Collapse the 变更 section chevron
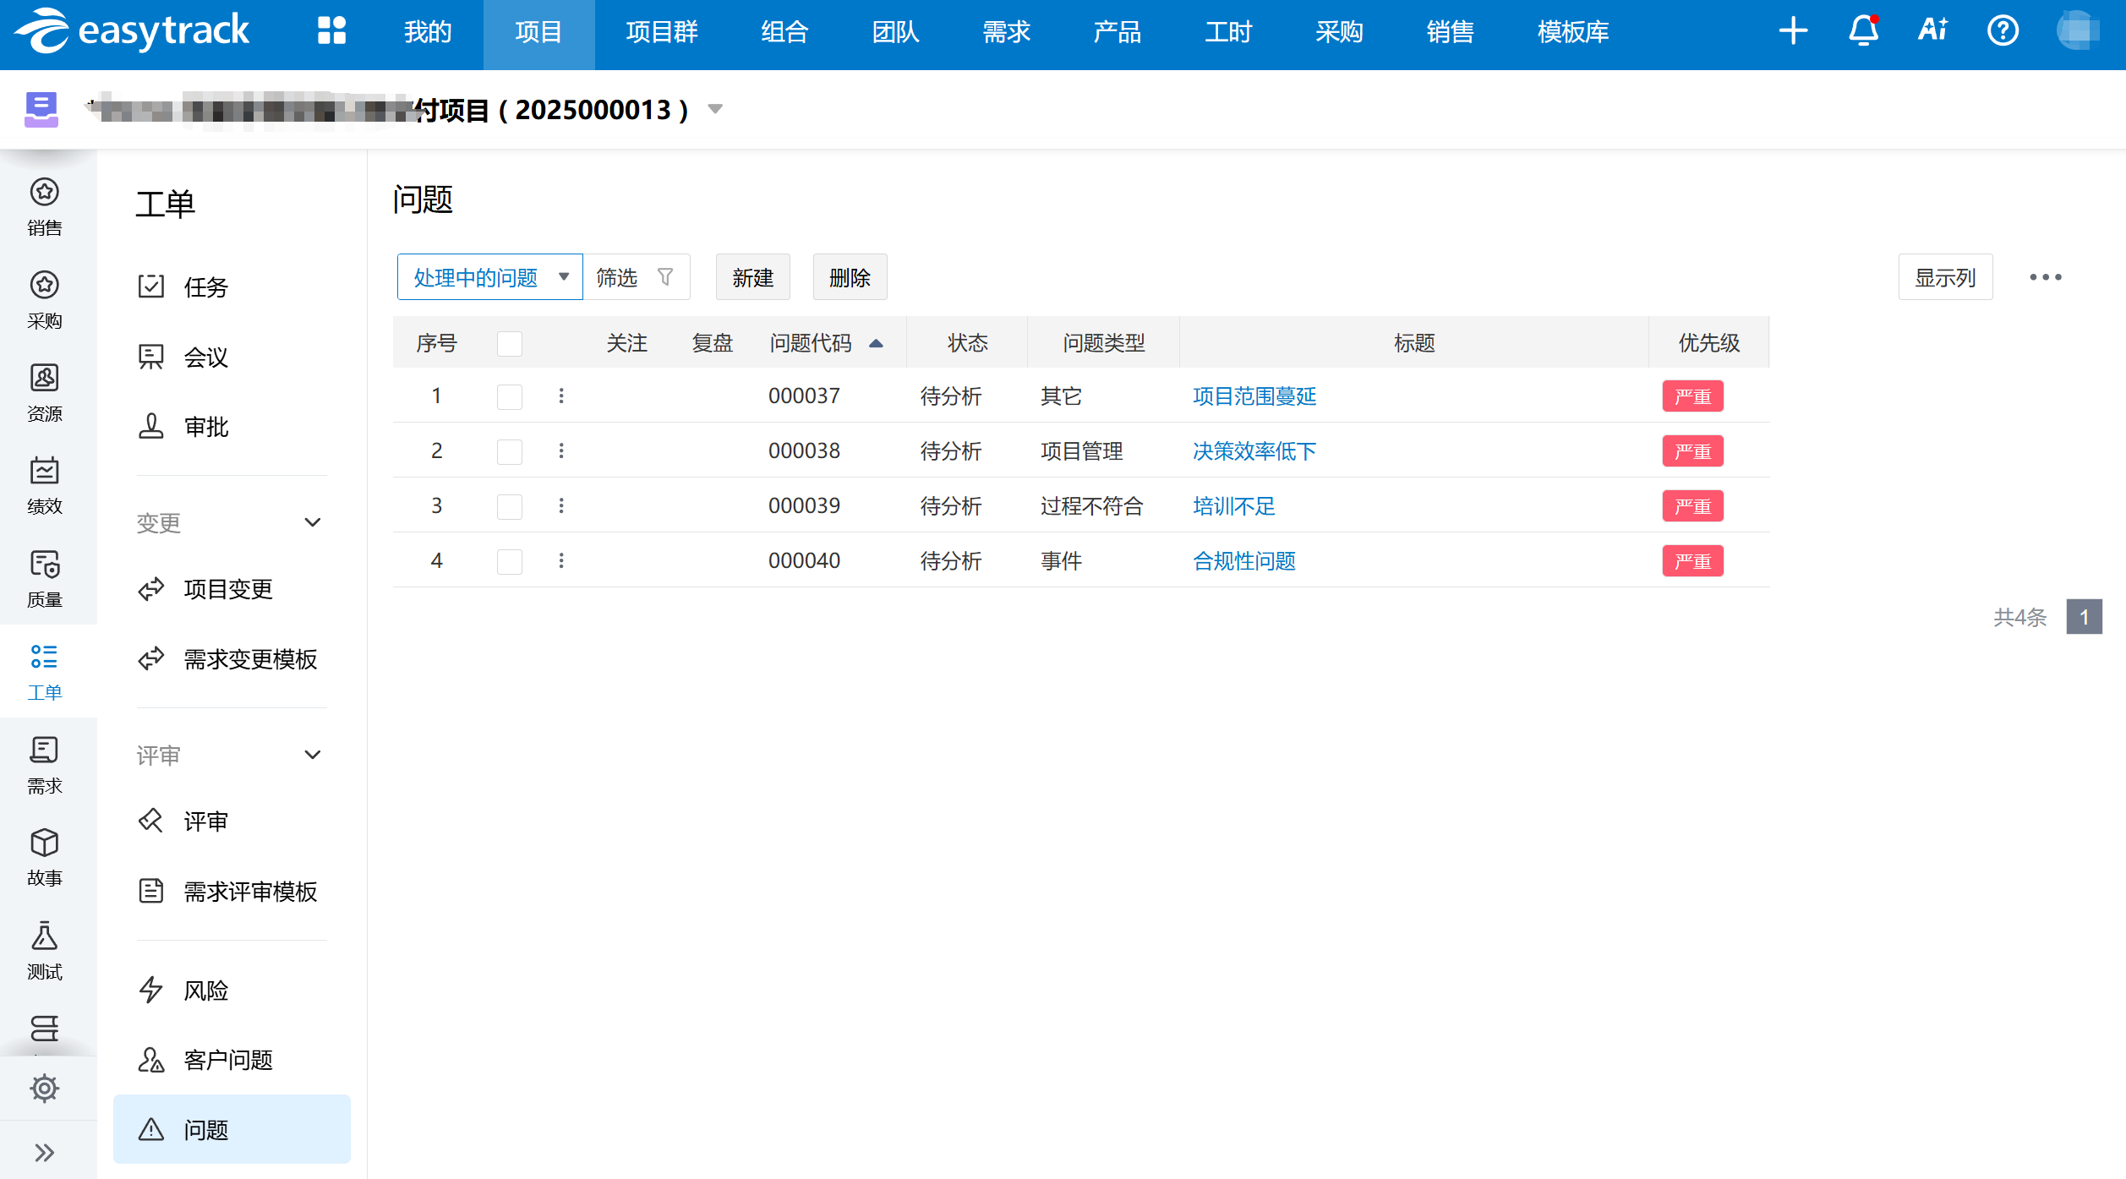 (x=313, y=522)
